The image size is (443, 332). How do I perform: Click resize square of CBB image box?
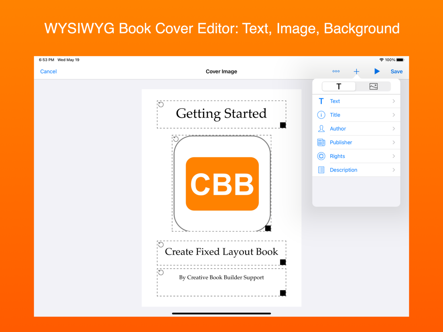pos(268,228)
